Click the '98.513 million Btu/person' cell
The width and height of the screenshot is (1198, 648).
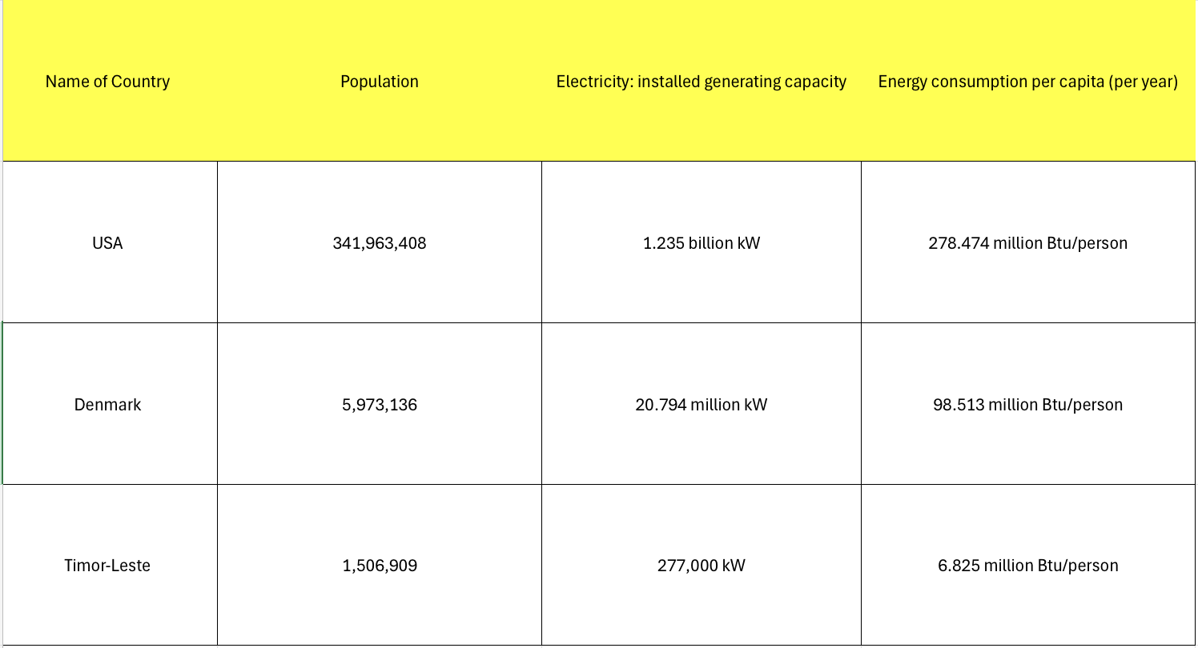point(1027,405)
